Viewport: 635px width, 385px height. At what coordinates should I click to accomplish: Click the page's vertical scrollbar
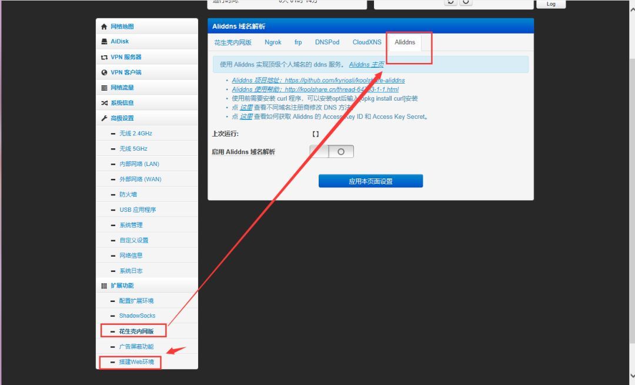click(x=631, y=192)
